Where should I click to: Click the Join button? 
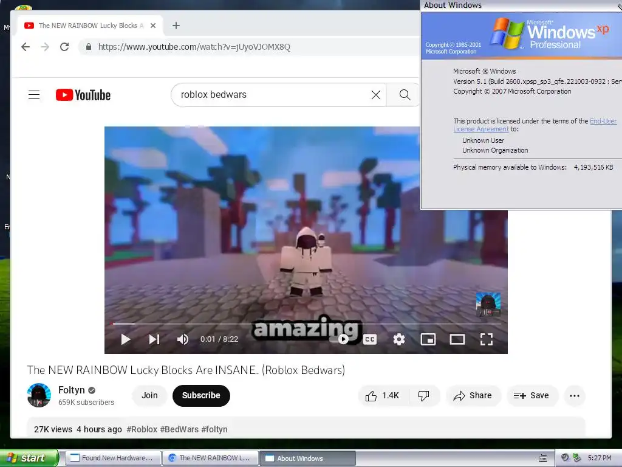[x=149, y=395]
